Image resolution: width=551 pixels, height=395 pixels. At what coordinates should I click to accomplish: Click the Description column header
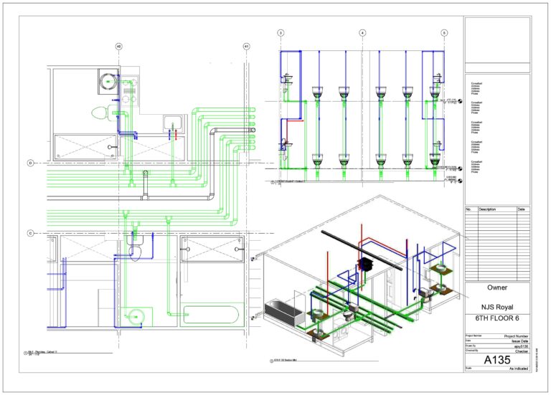coord(487,209)
